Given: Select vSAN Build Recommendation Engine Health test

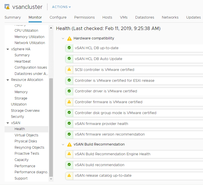Looking at the screenshot, I should (x=134, y=154).
